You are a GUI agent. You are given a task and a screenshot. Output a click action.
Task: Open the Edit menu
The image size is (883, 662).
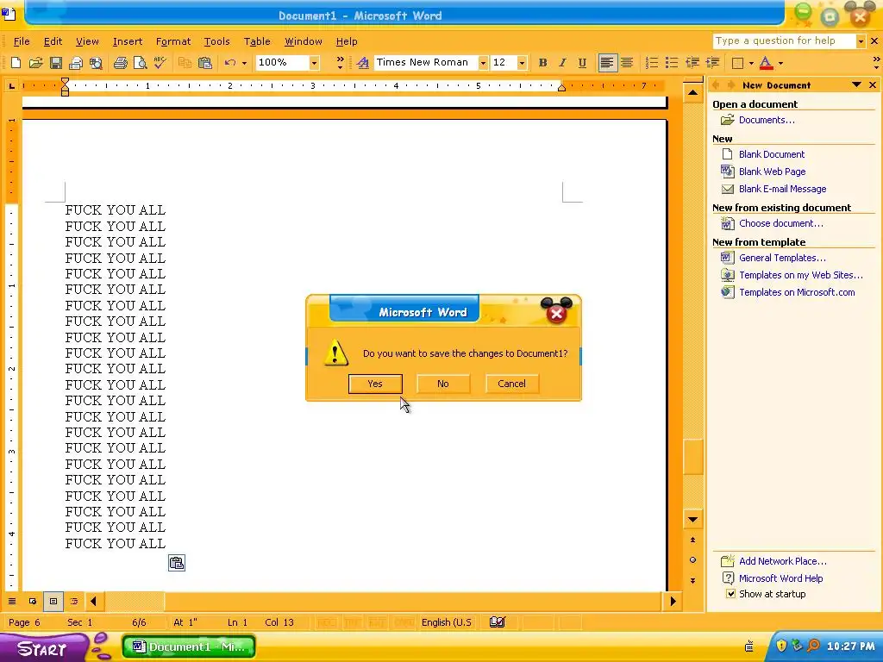pos(53,41)
